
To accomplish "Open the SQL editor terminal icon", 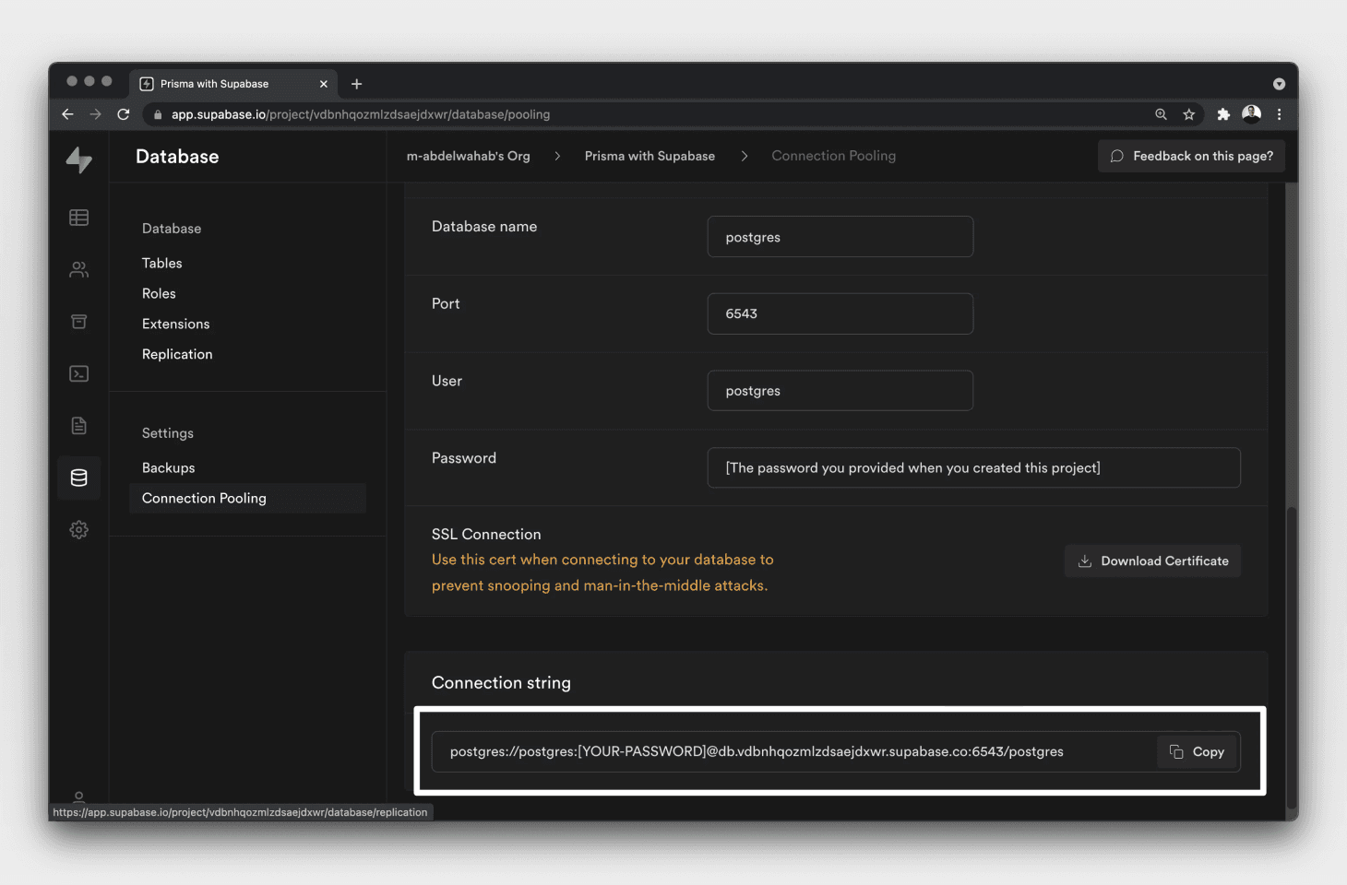I will coord(79,373).
